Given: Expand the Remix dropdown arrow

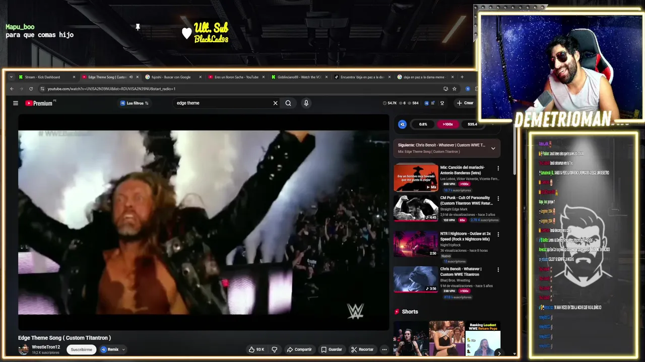Looking at the screenshot, I should coord(123,349).
